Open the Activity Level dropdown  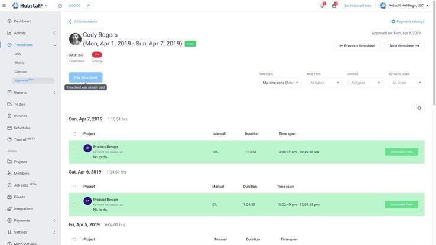pyautogui.click(x=406, y=83)
